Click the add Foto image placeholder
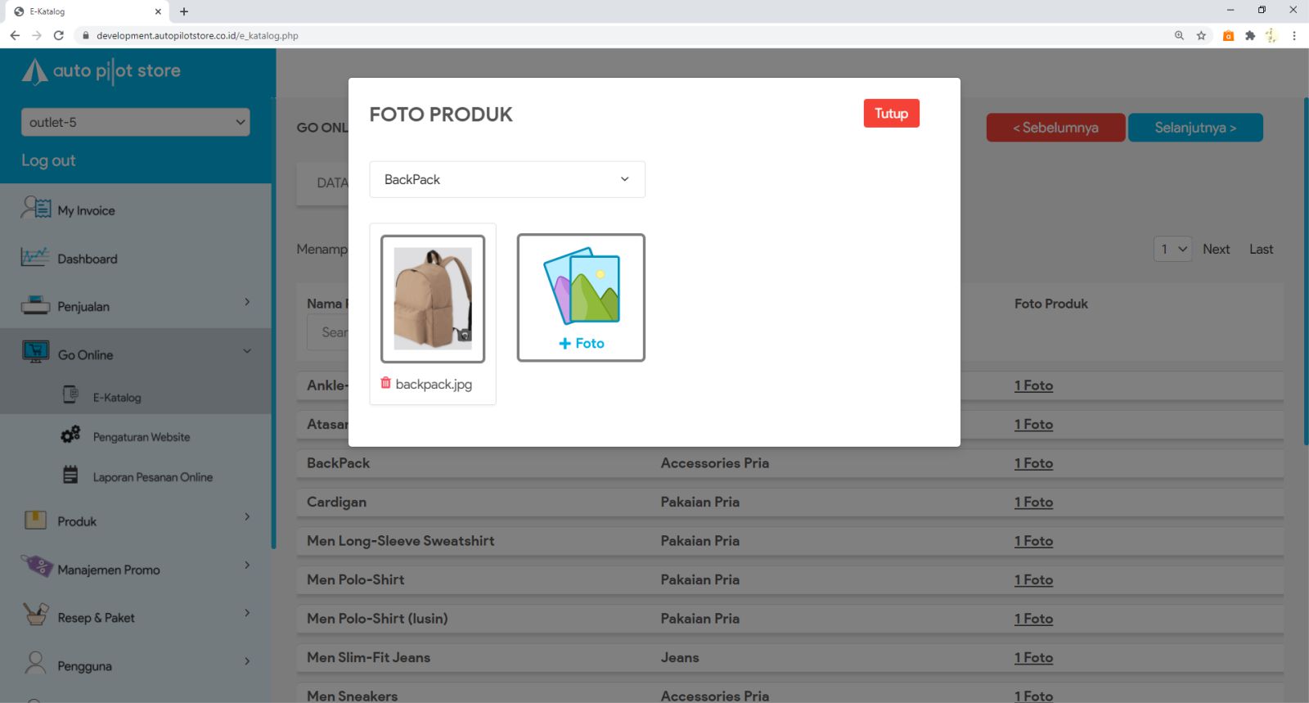The image size is (1309, 703). (x=581, y=298)
